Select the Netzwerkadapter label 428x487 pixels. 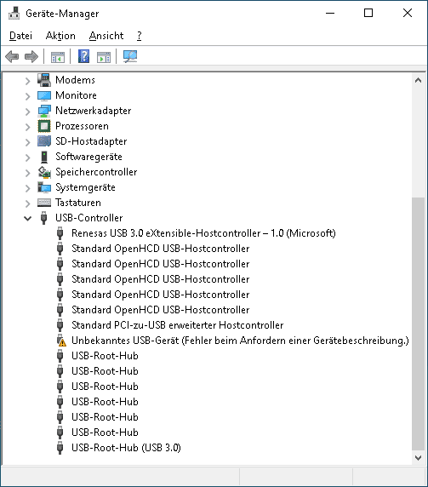click(x=94, y=111)
